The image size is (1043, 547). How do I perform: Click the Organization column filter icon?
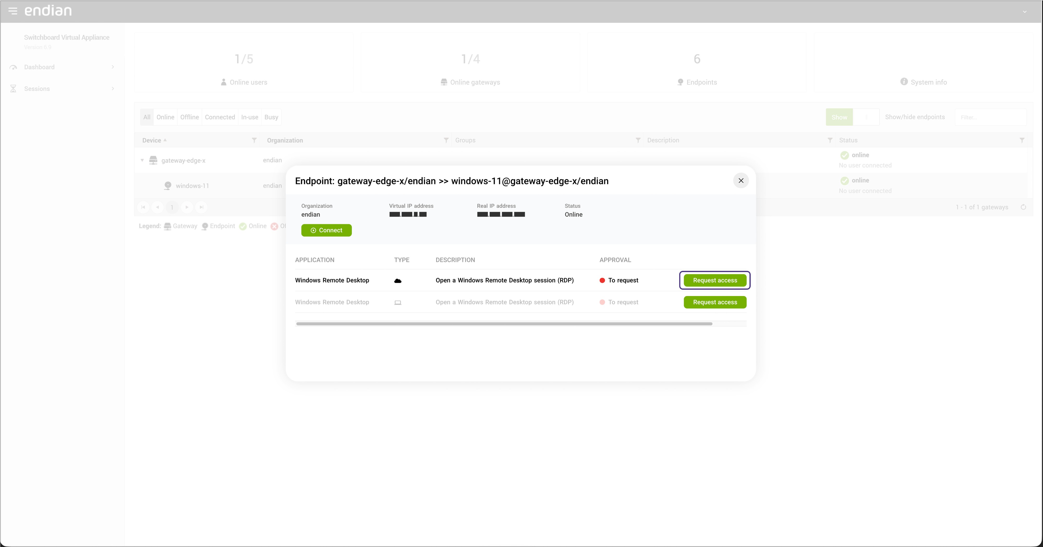tap(446, 140)
